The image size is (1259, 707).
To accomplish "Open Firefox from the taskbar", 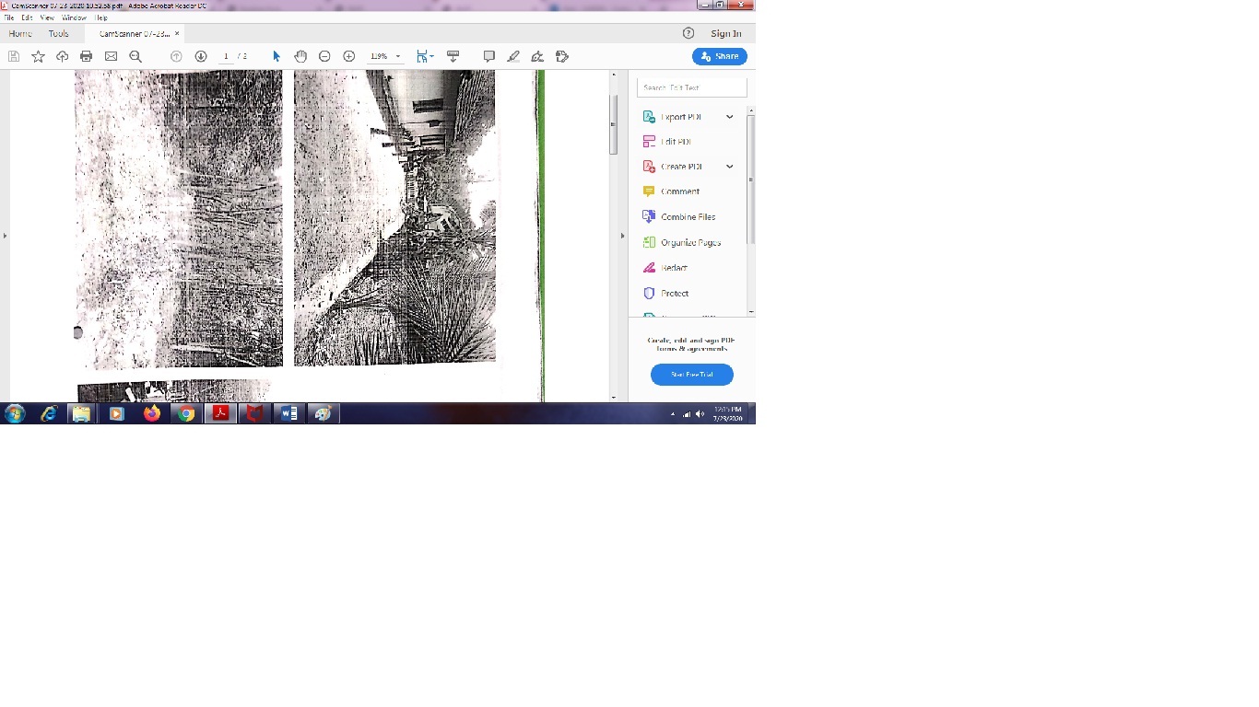I will click(151, 414).
